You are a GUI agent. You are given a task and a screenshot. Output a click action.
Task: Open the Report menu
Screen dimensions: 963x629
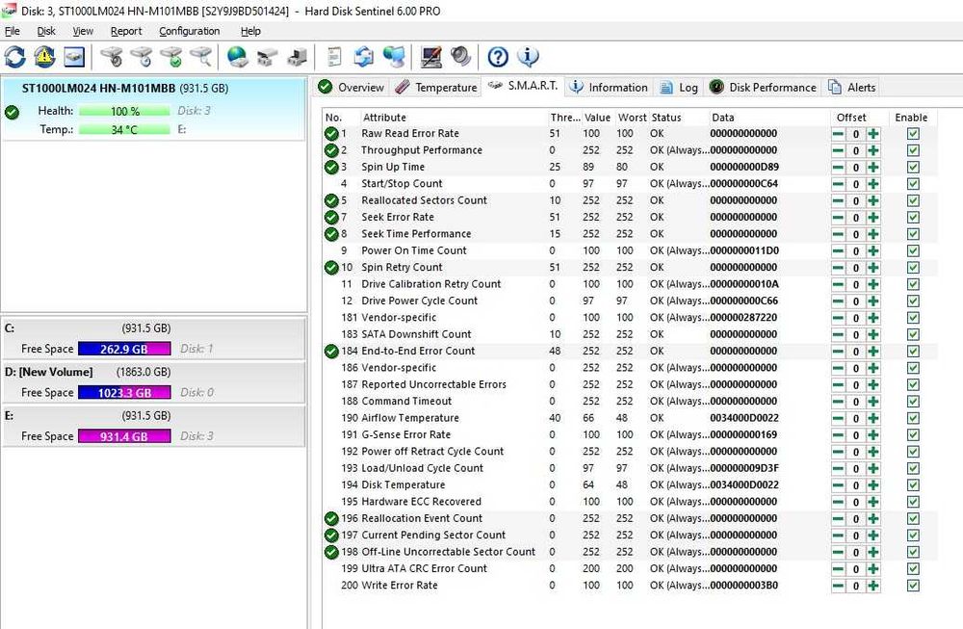126,31
